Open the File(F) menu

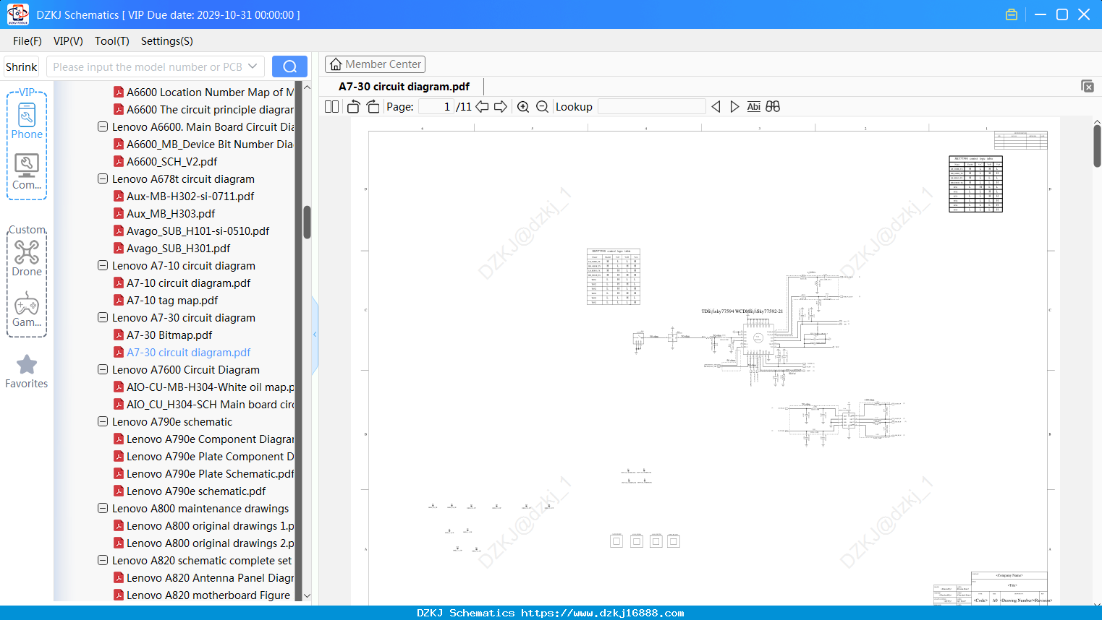(27, 41)
